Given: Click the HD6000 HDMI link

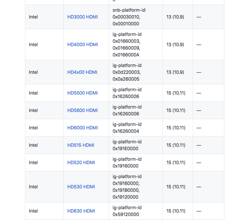Looking at the screenshot, I should 82,128.
